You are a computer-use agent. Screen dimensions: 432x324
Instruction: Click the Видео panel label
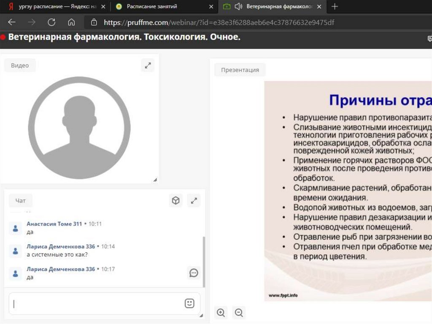(20, 65)
